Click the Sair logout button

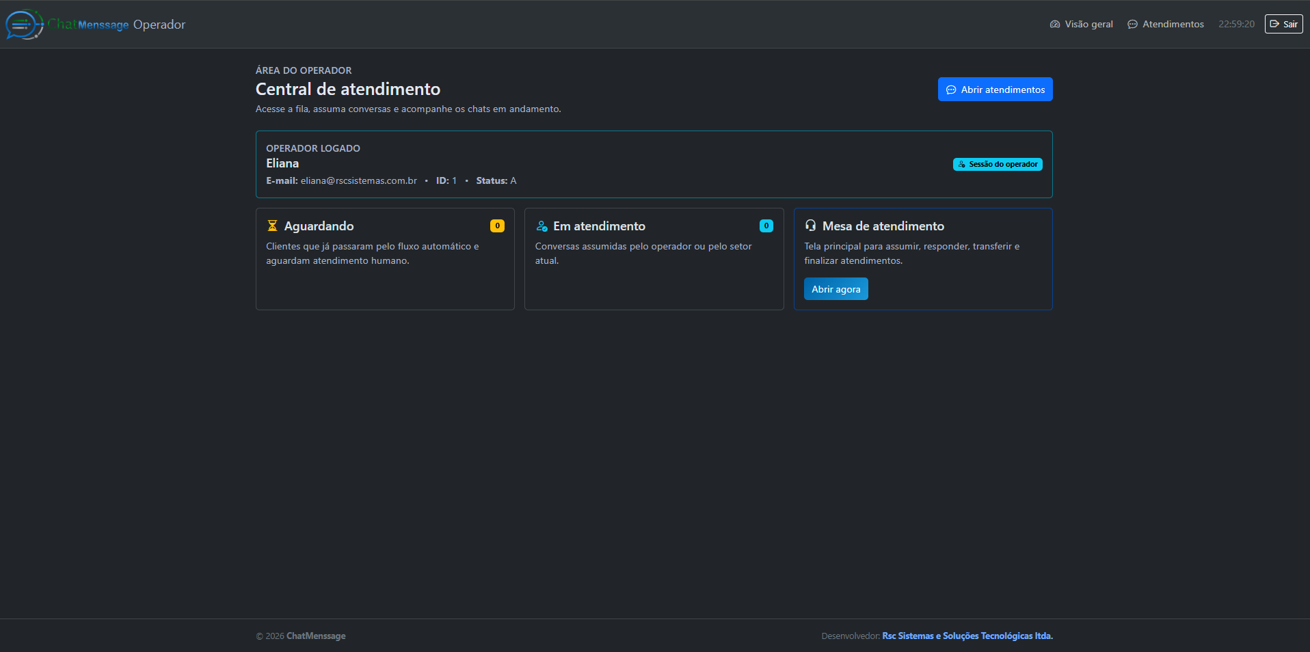pyautogui.click(x=1283, y=24)
